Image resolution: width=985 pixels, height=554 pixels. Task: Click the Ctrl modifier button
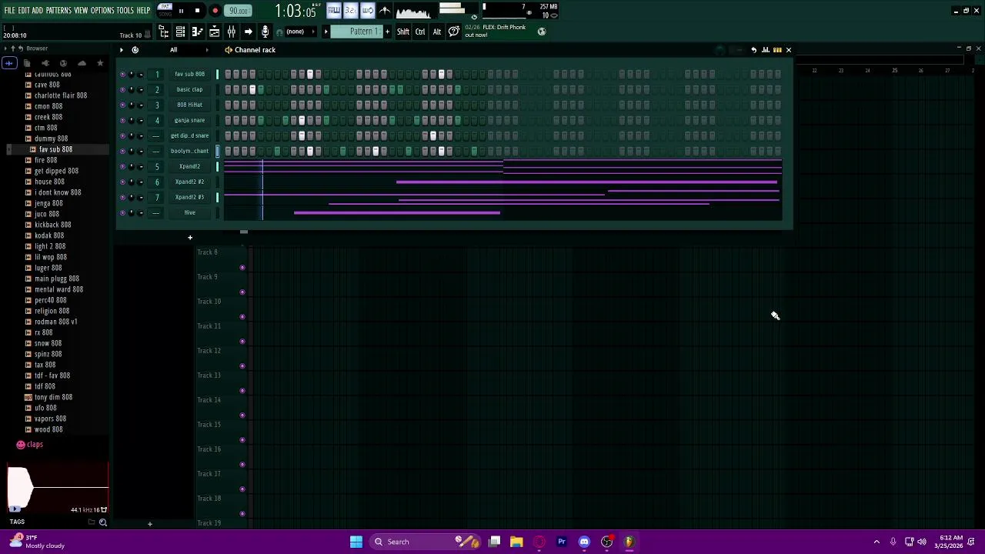(420, 32)
